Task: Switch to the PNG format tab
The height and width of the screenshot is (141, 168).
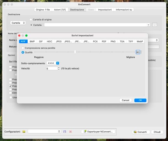Action: (113, 41)
